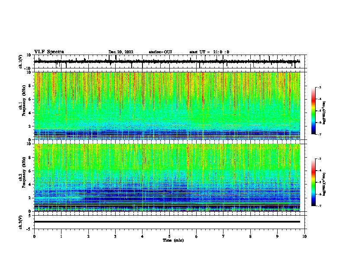Click time axis tick label "2"
This screenshot has width=343, height=265.
click(88, 236)
